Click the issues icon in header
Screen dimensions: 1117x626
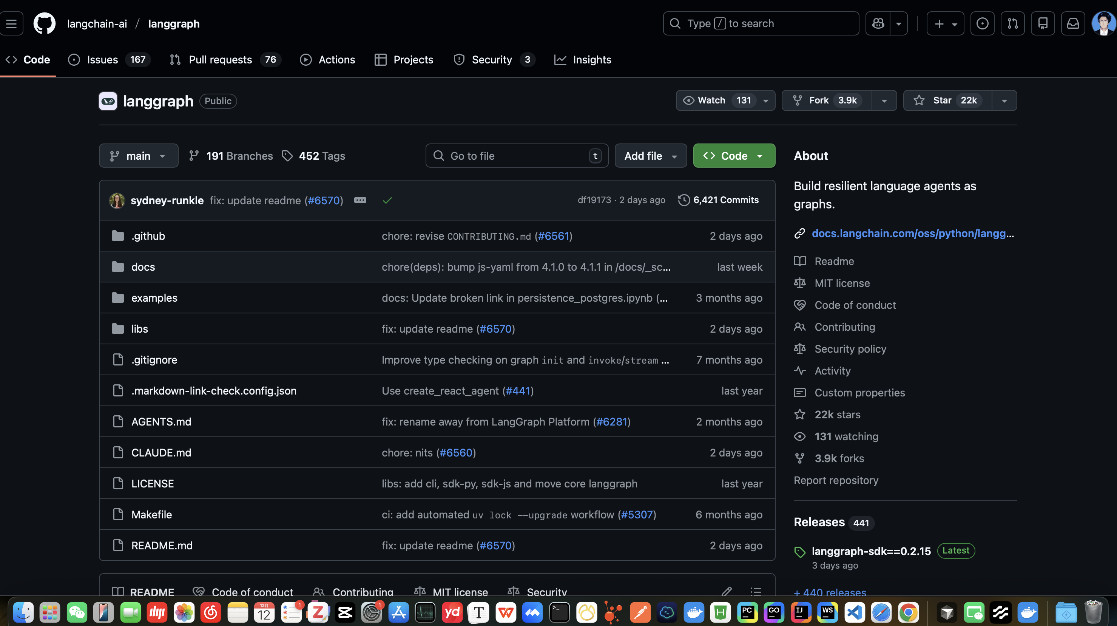pyautogui.click(x=982, y=23)
